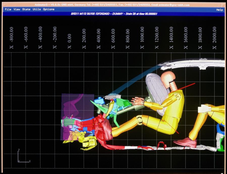Select the driver dummy's hand on wheel
Viewport: 227px width, 174px height.
137,101
